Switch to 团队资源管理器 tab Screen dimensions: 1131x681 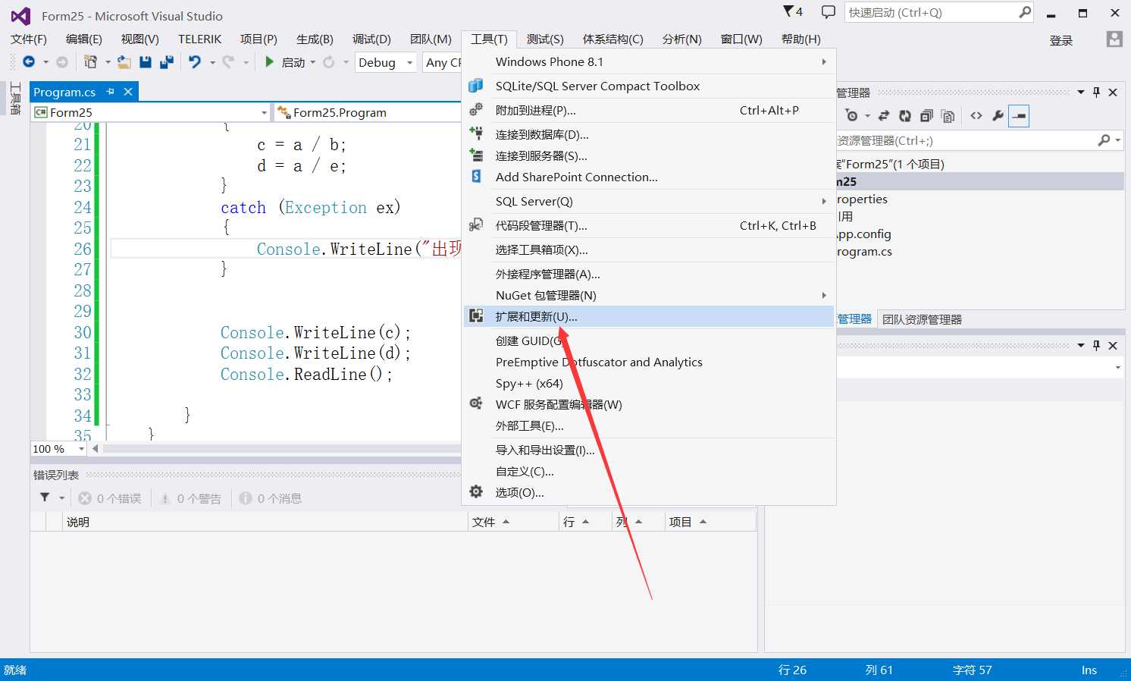pyautogui.click(x=922, y=319)
